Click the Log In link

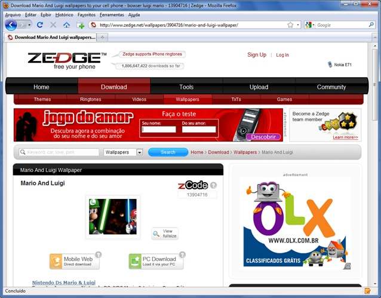282,55
